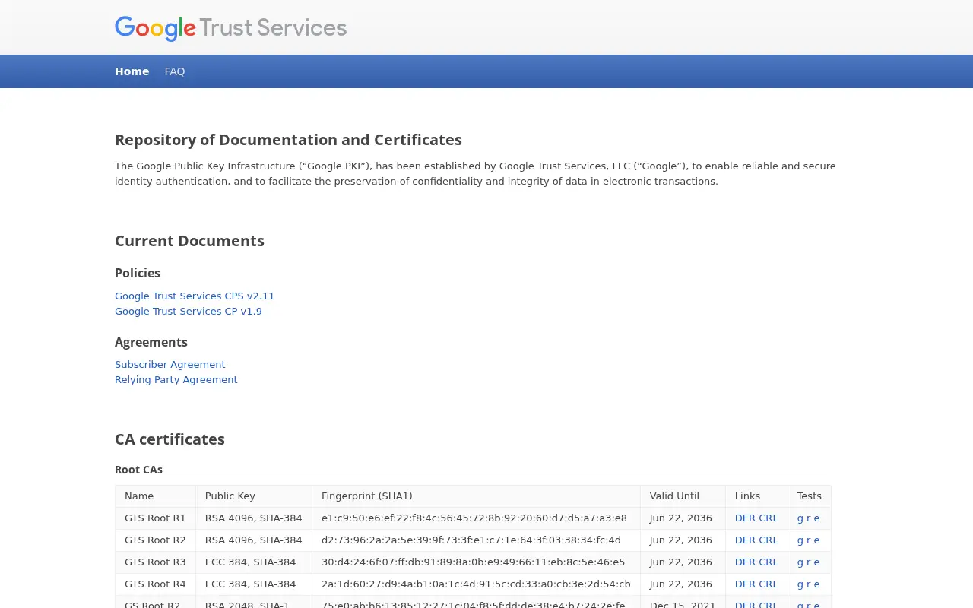Download DER for GTS Root R4

click(x=745, y=584)
